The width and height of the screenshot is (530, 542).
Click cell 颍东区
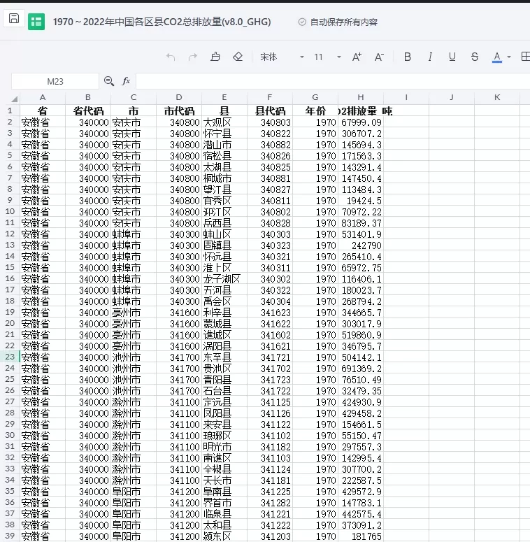point(224,536)
